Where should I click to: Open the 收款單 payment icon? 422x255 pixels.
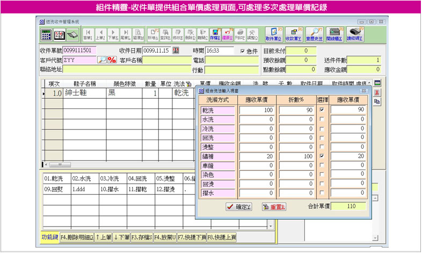294,34
